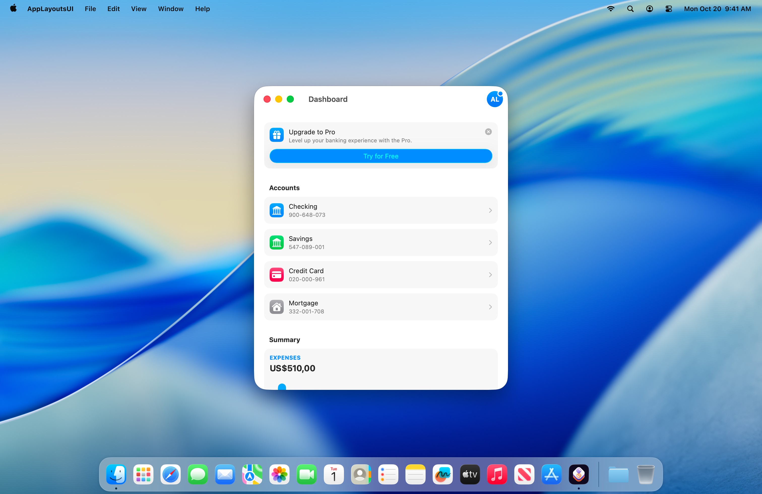Dismiss the Upgrade to Pro banner

488,132
